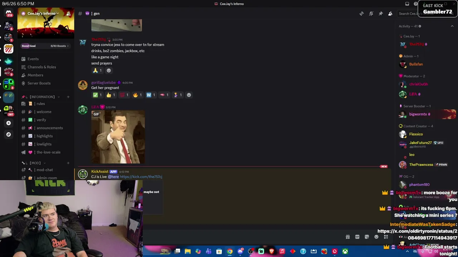Add reaction to the tryna convince jess message

(109, 70)
